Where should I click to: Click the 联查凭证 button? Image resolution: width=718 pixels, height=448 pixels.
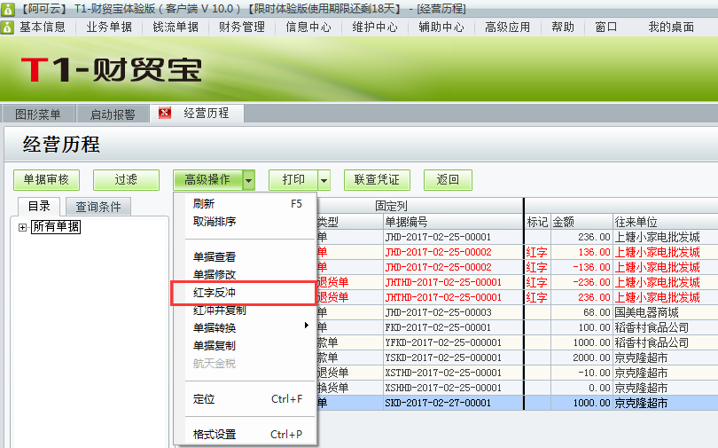tap(377, 179)
